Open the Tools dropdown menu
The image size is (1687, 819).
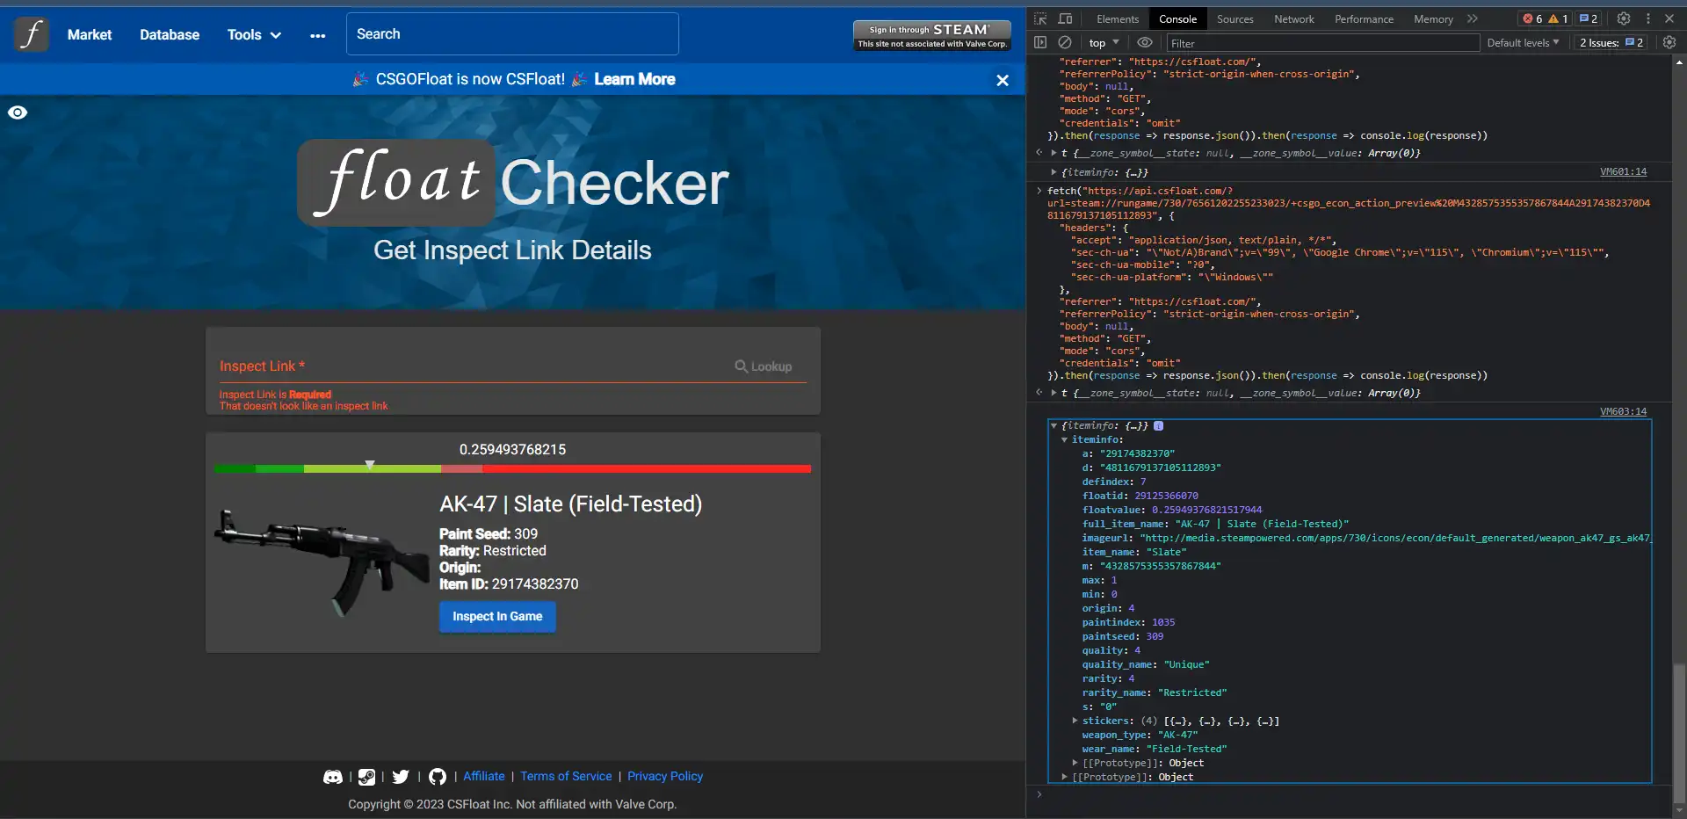click(254, 35)
